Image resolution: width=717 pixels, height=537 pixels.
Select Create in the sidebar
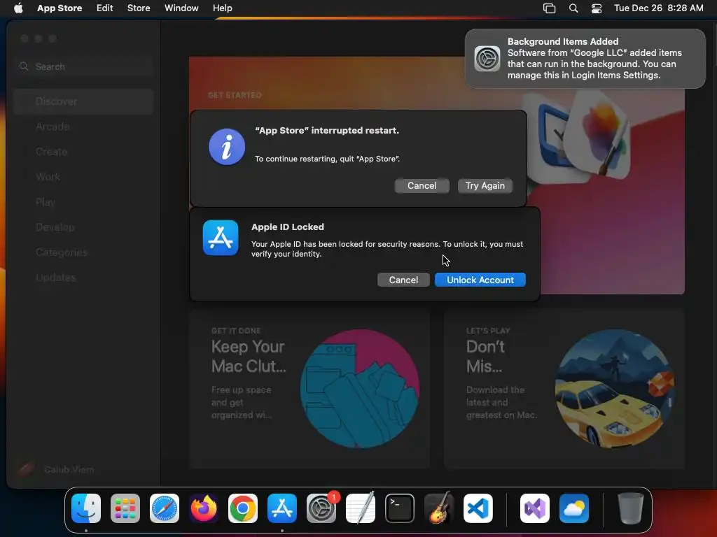coord(84,152)
